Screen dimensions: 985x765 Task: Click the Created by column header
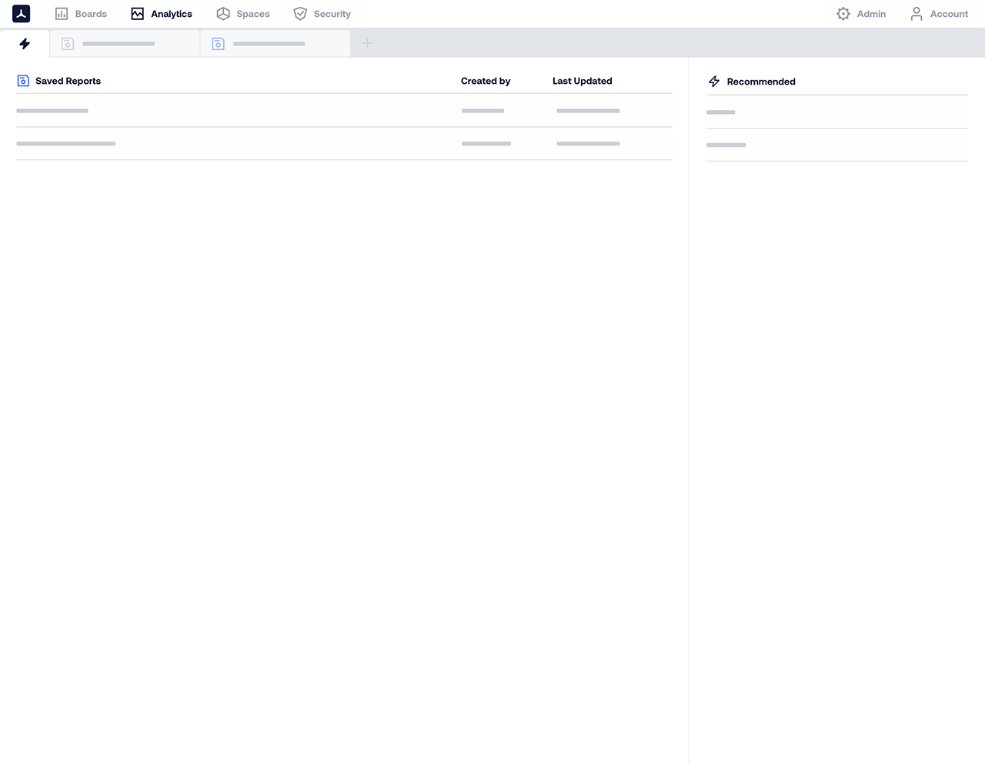point(486,81)
